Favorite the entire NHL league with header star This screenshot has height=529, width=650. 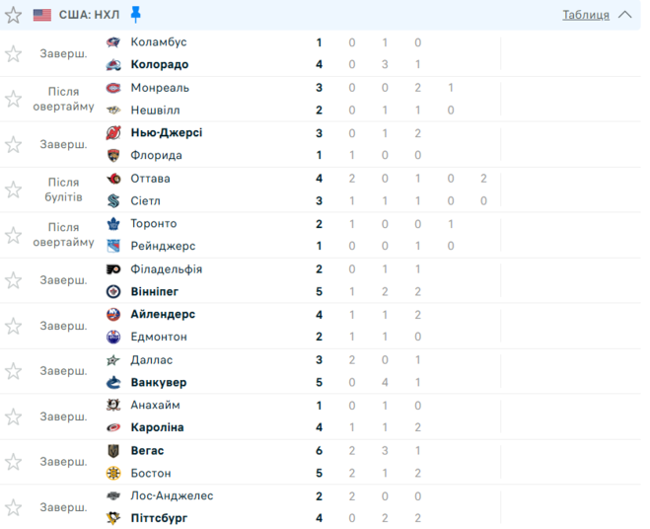coord(13,15)
